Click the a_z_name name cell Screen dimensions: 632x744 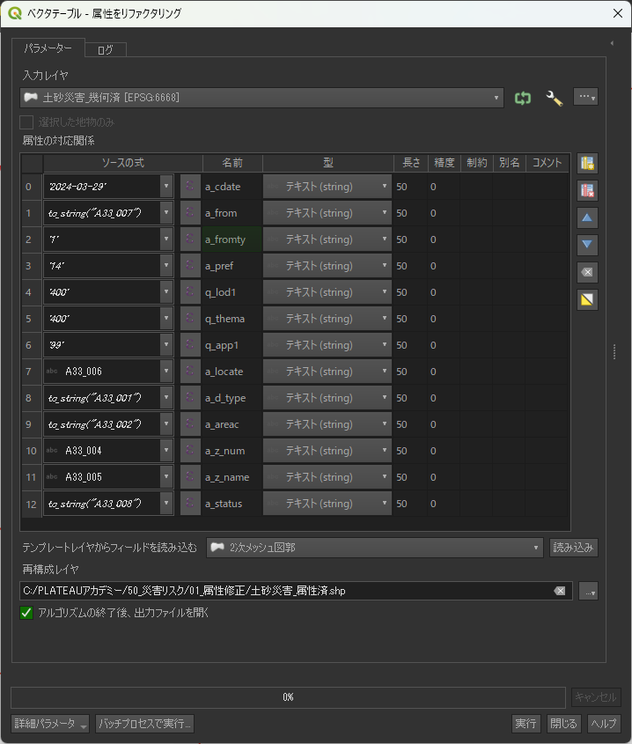point(232,477)
